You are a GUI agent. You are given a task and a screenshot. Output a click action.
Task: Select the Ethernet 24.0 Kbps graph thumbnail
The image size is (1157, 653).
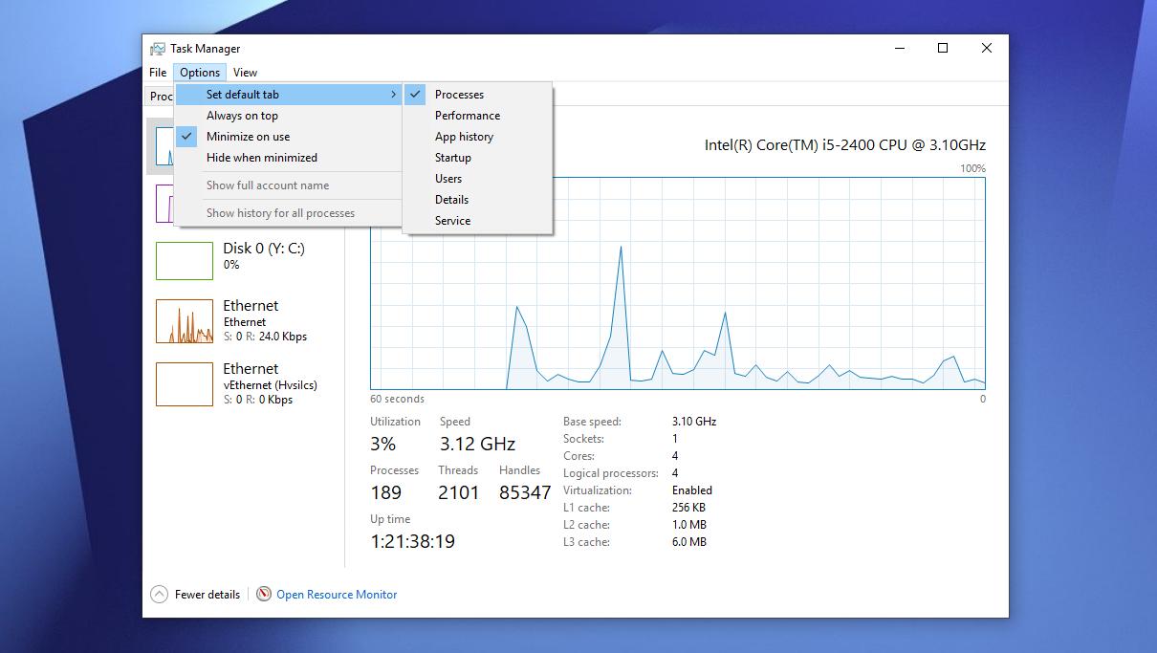pyautogui.click(x=185, y=321)
